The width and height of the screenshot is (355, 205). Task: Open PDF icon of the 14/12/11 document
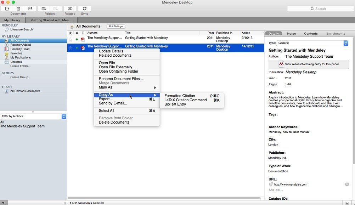[83, 48]
